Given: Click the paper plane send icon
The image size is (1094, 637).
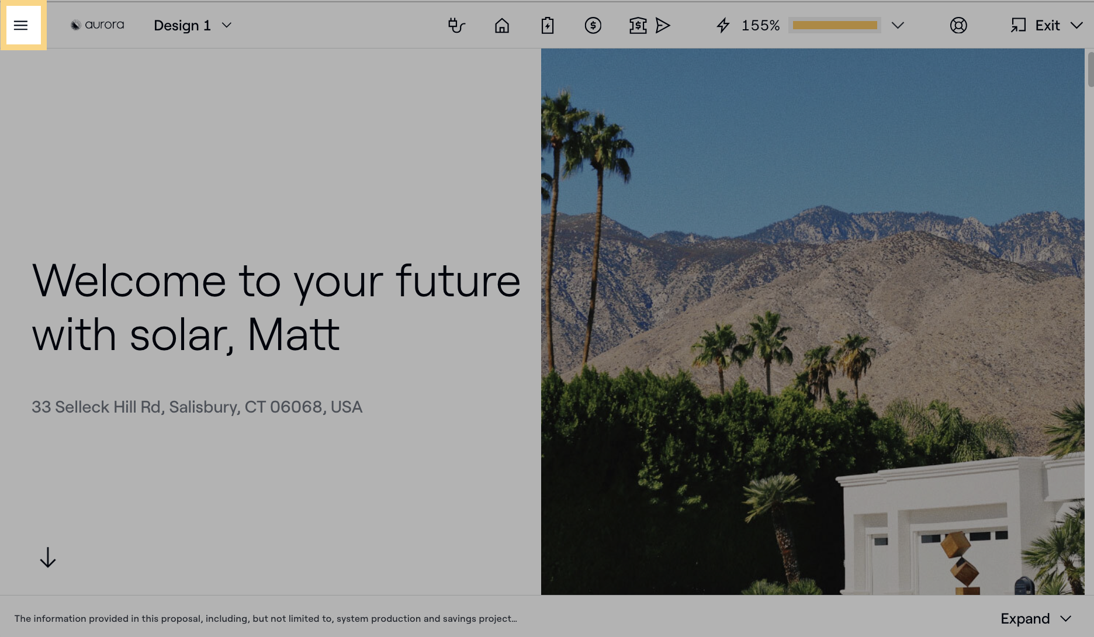Looking at the screenshot, I should click(663, 25).
